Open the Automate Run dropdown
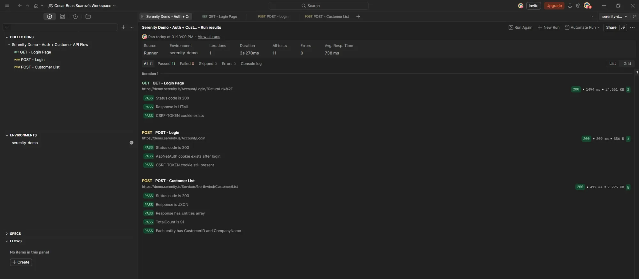 point(582,27)
